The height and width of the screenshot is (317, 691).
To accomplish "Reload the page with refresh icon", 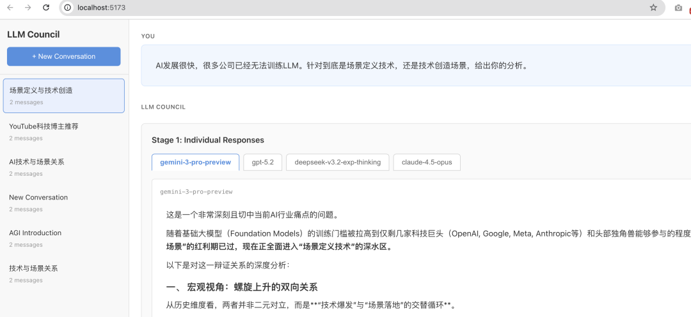I will (46, 8).
